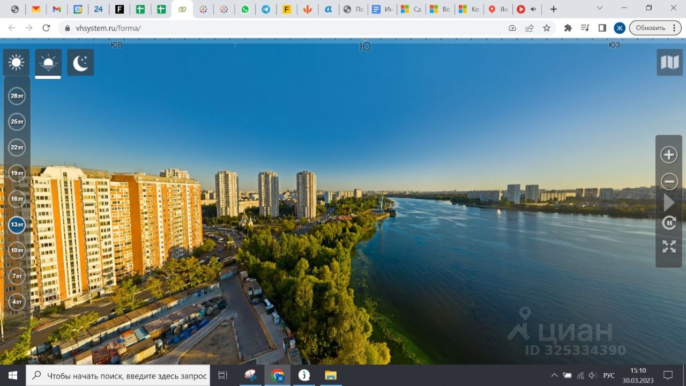This screenshot has height=386, width=686.
Task: Open the clock and calendar flyout
Action: (x=638, y=375)
